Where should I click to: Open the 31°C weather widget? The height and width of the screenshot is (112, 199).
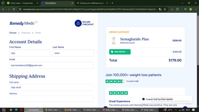click(168, 110)
